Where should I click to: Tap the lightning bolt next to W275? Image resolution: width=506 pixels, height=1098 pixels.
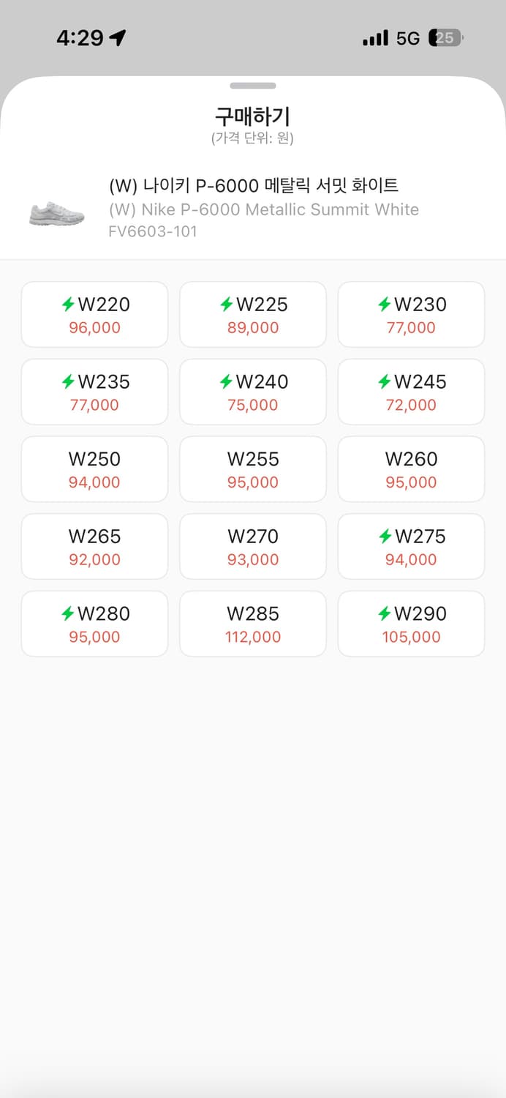tap(385, 537)
